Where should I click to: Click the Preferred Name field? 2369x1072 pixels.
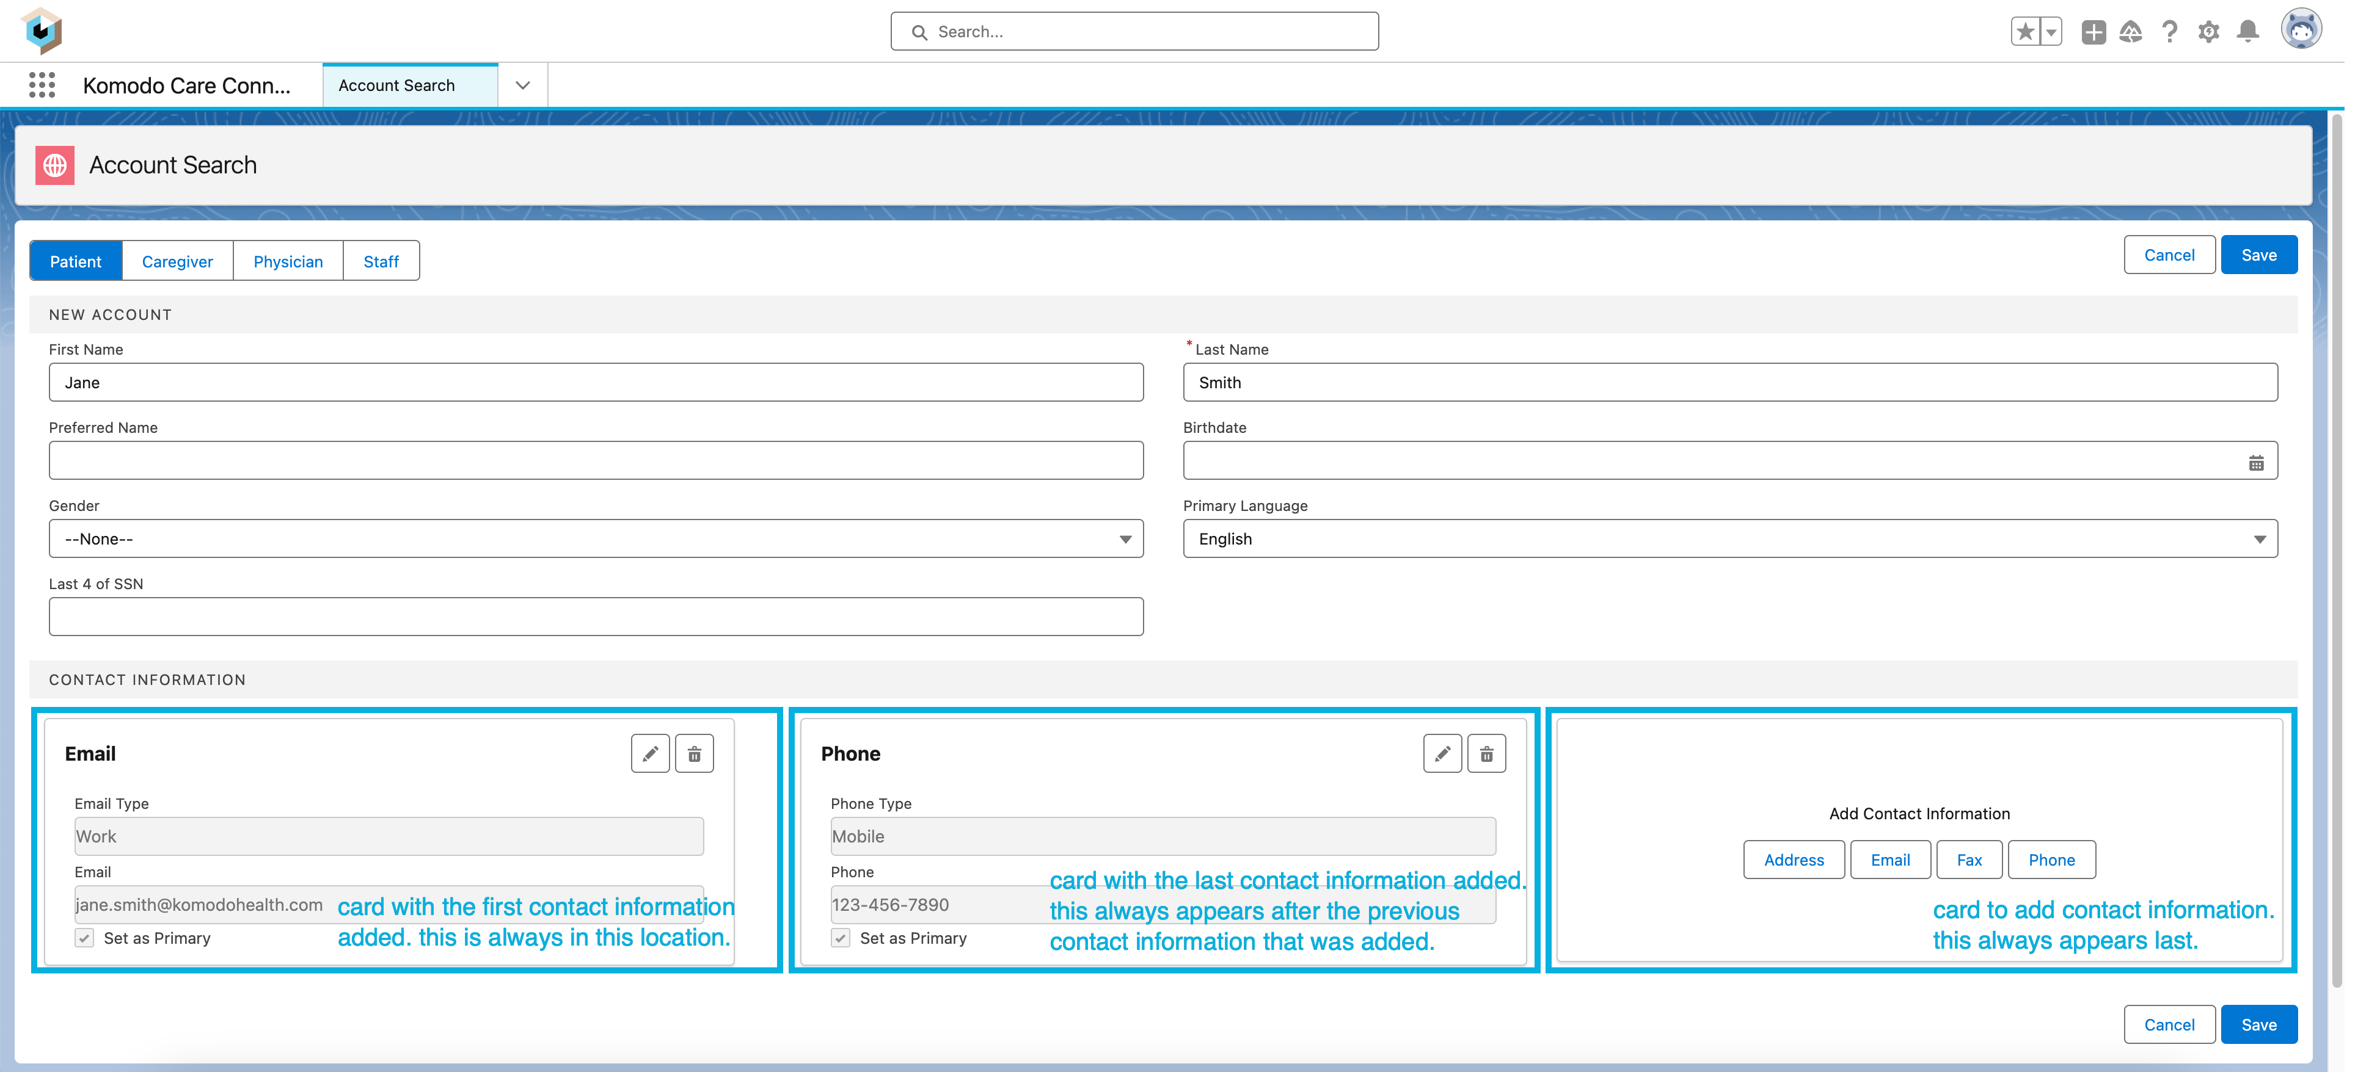(596, 461)
